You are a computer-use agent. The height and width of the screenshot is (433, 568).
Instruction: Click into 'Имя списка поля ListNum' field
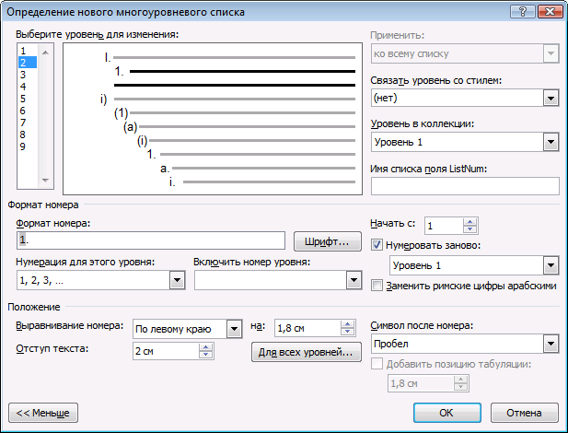pyautogui.click(x=465, y=186)
